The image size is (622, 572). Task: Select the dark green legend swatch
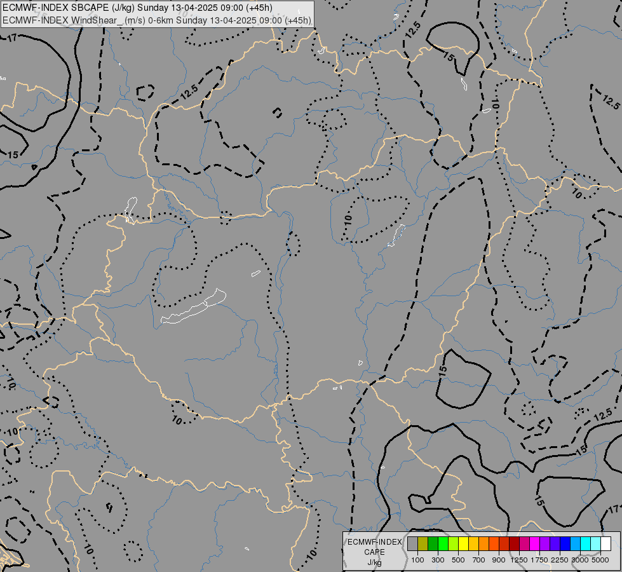pyautogui.click(x=433, y=543)
